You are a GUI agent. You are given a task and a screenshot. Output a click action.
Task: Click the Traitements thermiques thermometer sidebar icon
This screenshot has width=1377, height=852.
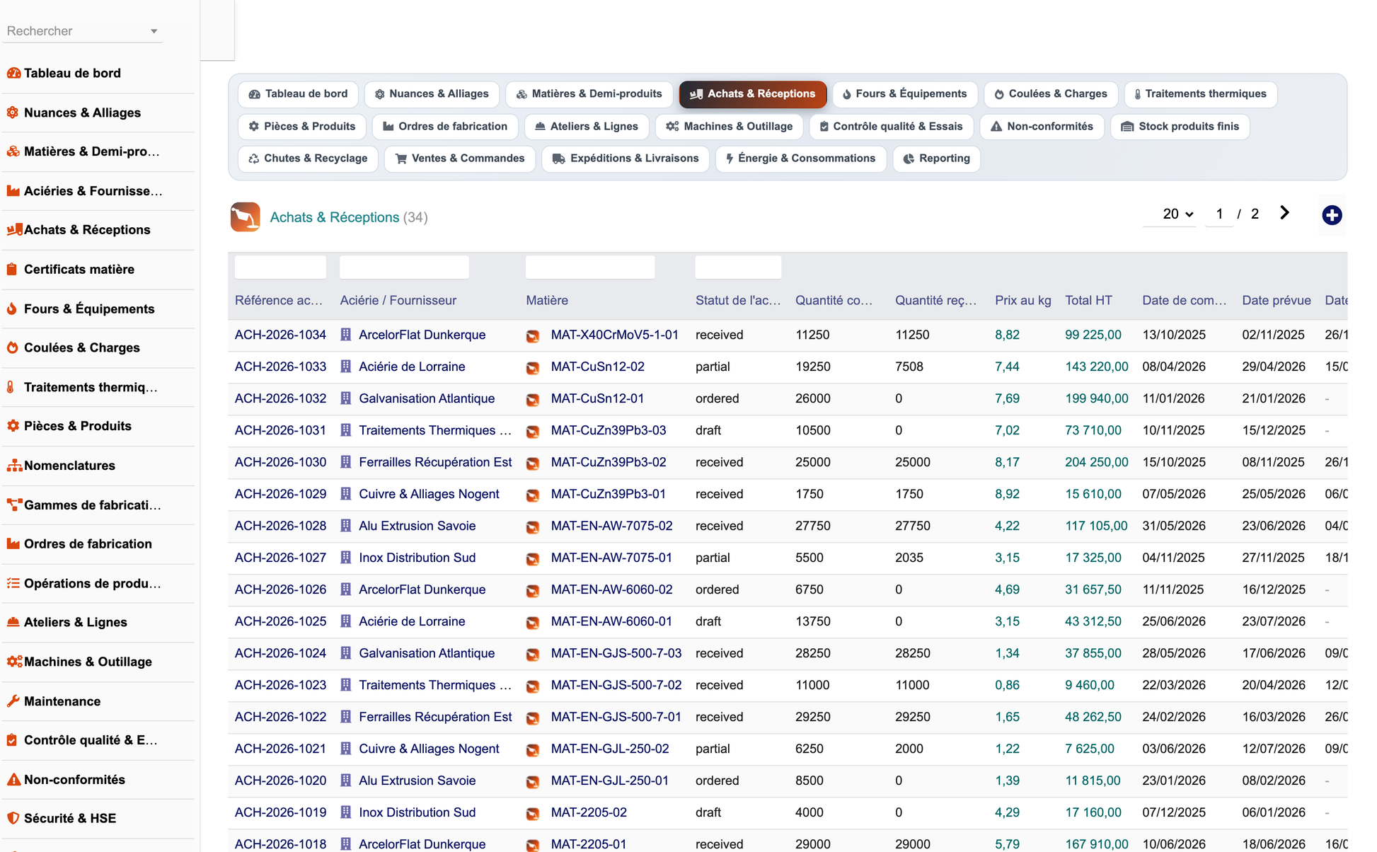click(11, 387)
